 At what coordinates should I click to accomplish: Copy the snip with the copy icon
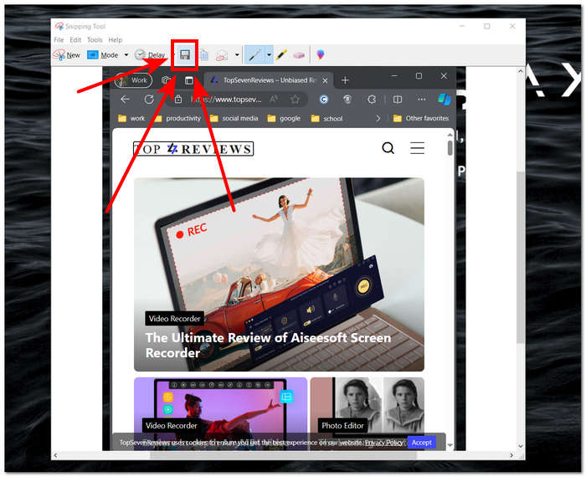203,55
